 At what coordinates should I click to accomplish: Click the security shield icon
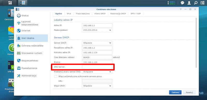pyautogui.click(x=19, y=61)
